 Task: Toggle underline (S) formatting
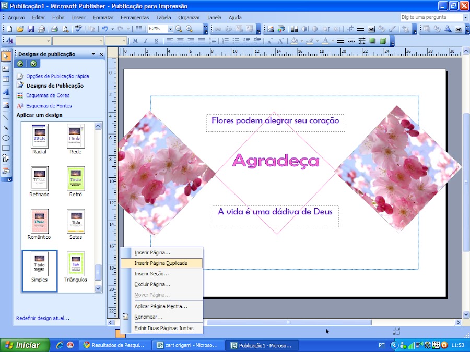coord(156,41)
